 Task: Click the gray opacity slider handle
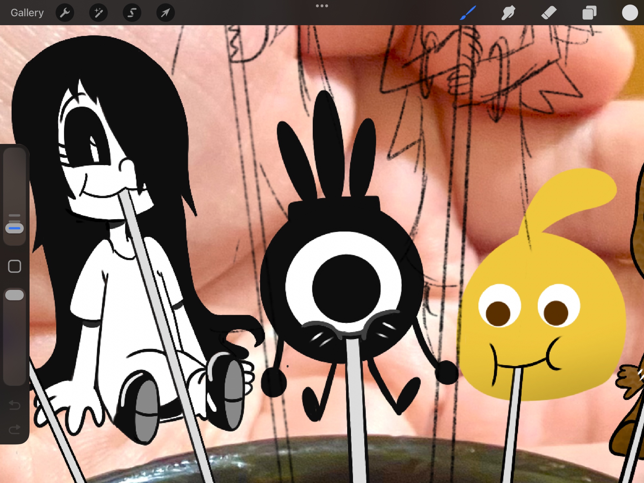(14, 295)
